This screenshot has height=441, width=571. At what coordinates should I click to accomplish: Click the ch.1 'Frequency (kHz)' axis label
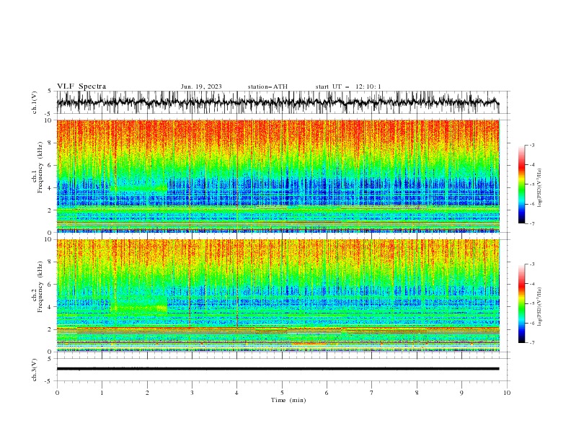[40, 168]
